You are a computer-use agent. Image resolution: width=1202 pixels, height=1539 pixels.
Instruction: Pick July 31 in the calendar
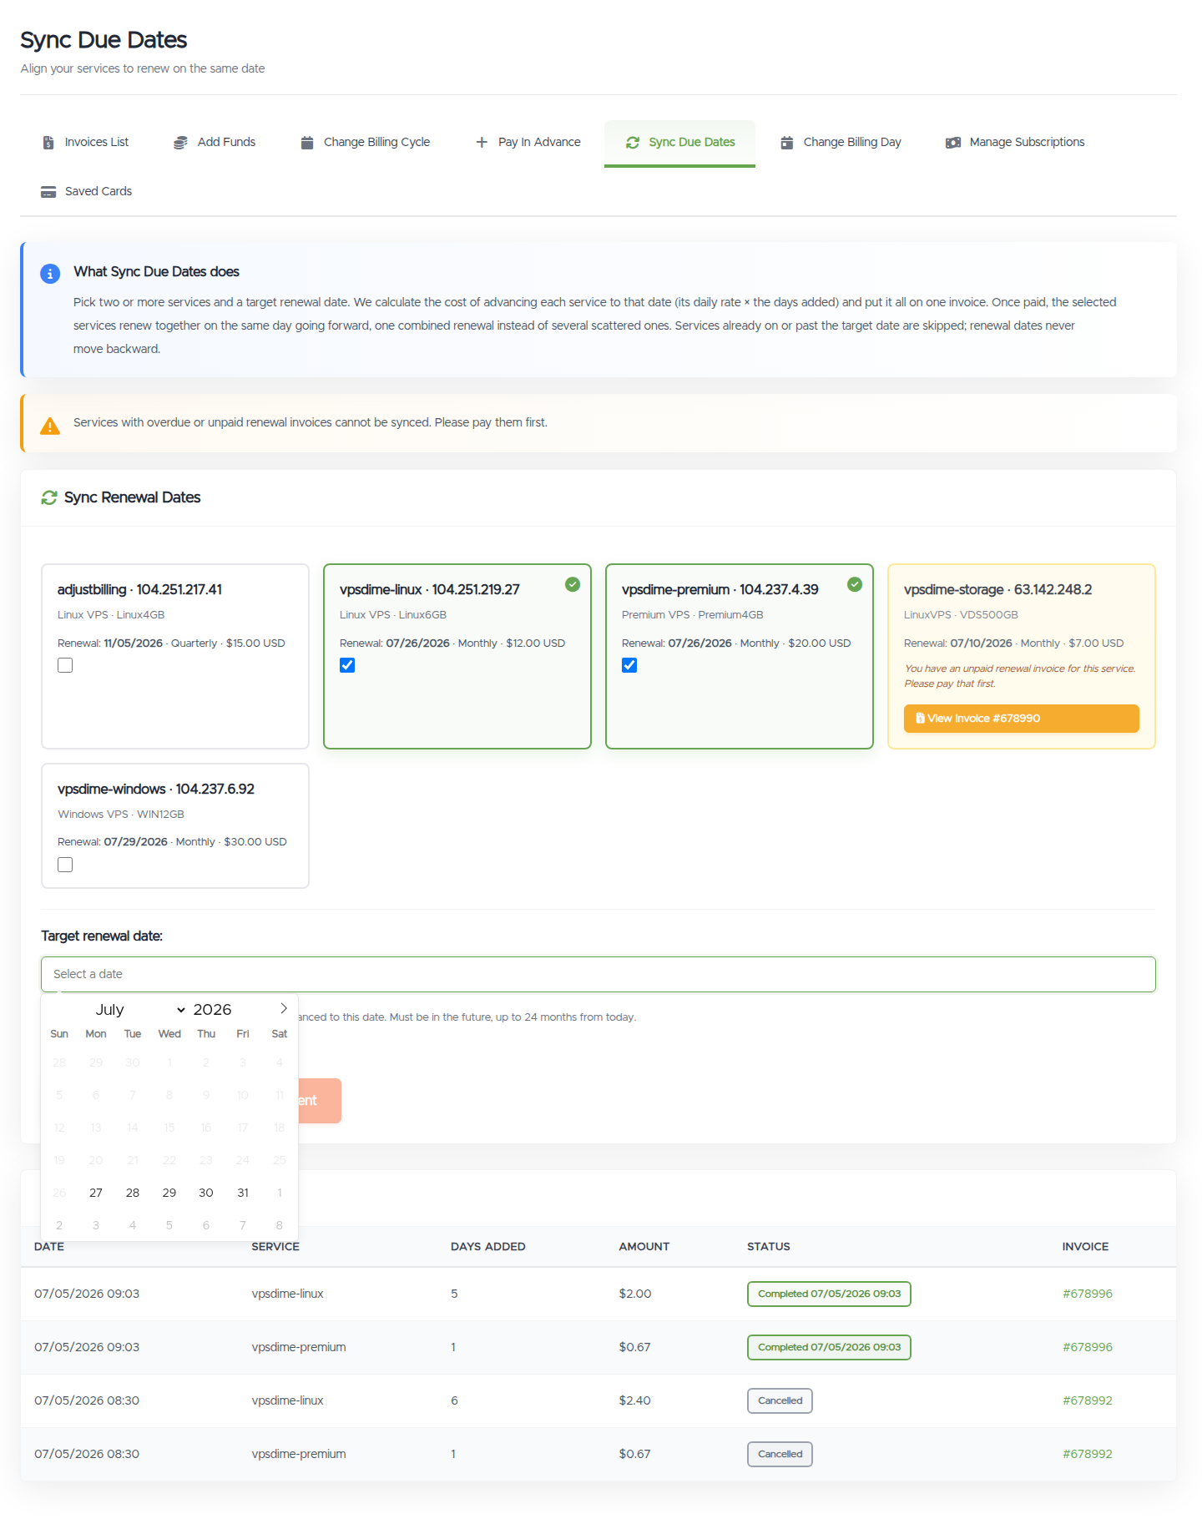(x=243, y=1193)
